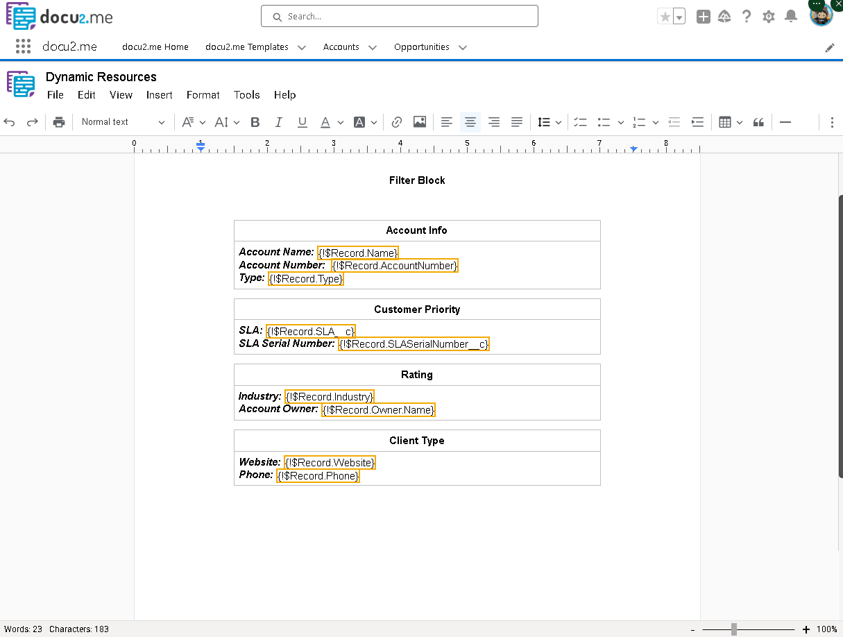Screen dimensions: 843x637
Task: Expand docu2.me Templates tab menu
Action: (x=302, y=47)
